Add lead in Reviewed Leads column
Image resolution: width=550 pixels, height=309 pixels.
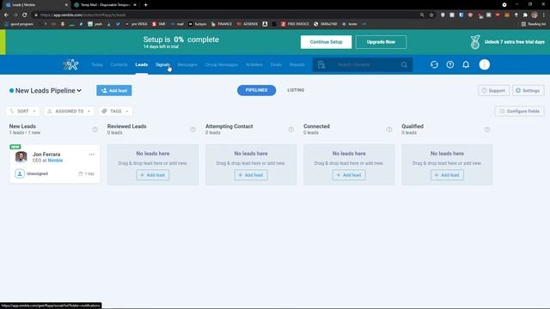click(153, 175)
